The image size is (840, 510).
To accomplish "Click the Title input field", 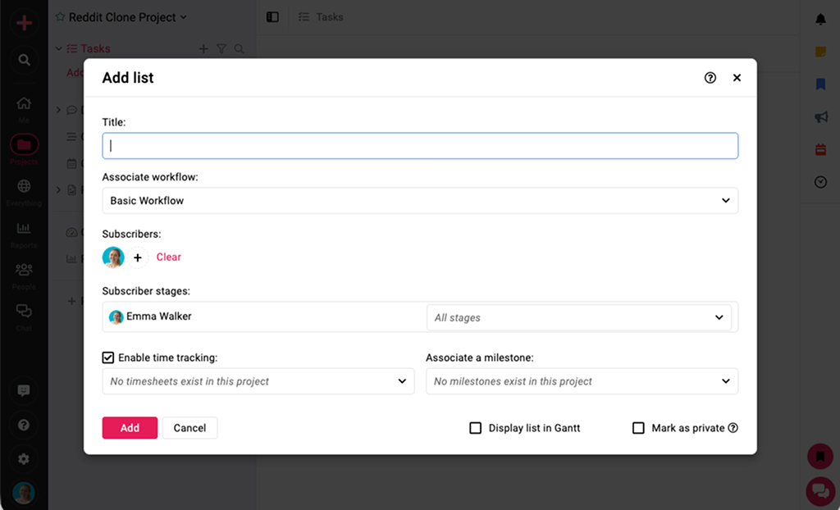I will point(420,146).
